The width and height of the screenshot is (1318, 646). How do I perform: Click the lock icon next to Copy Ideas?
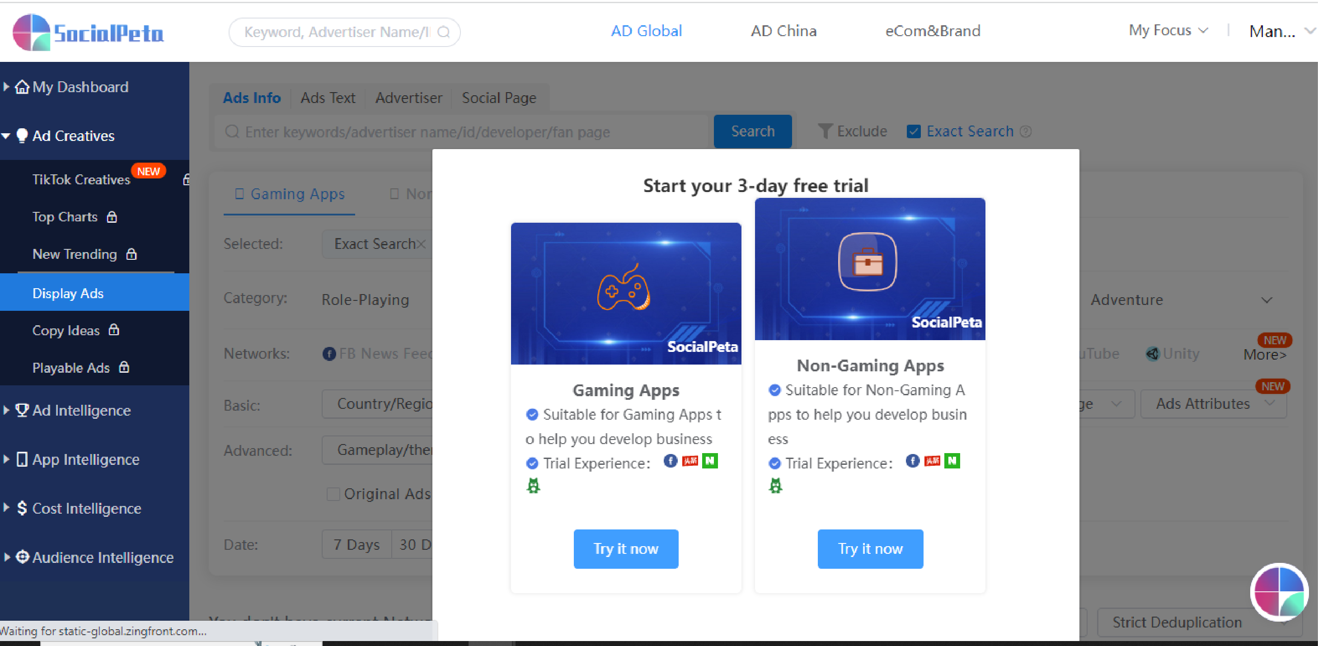coord(113,330)
